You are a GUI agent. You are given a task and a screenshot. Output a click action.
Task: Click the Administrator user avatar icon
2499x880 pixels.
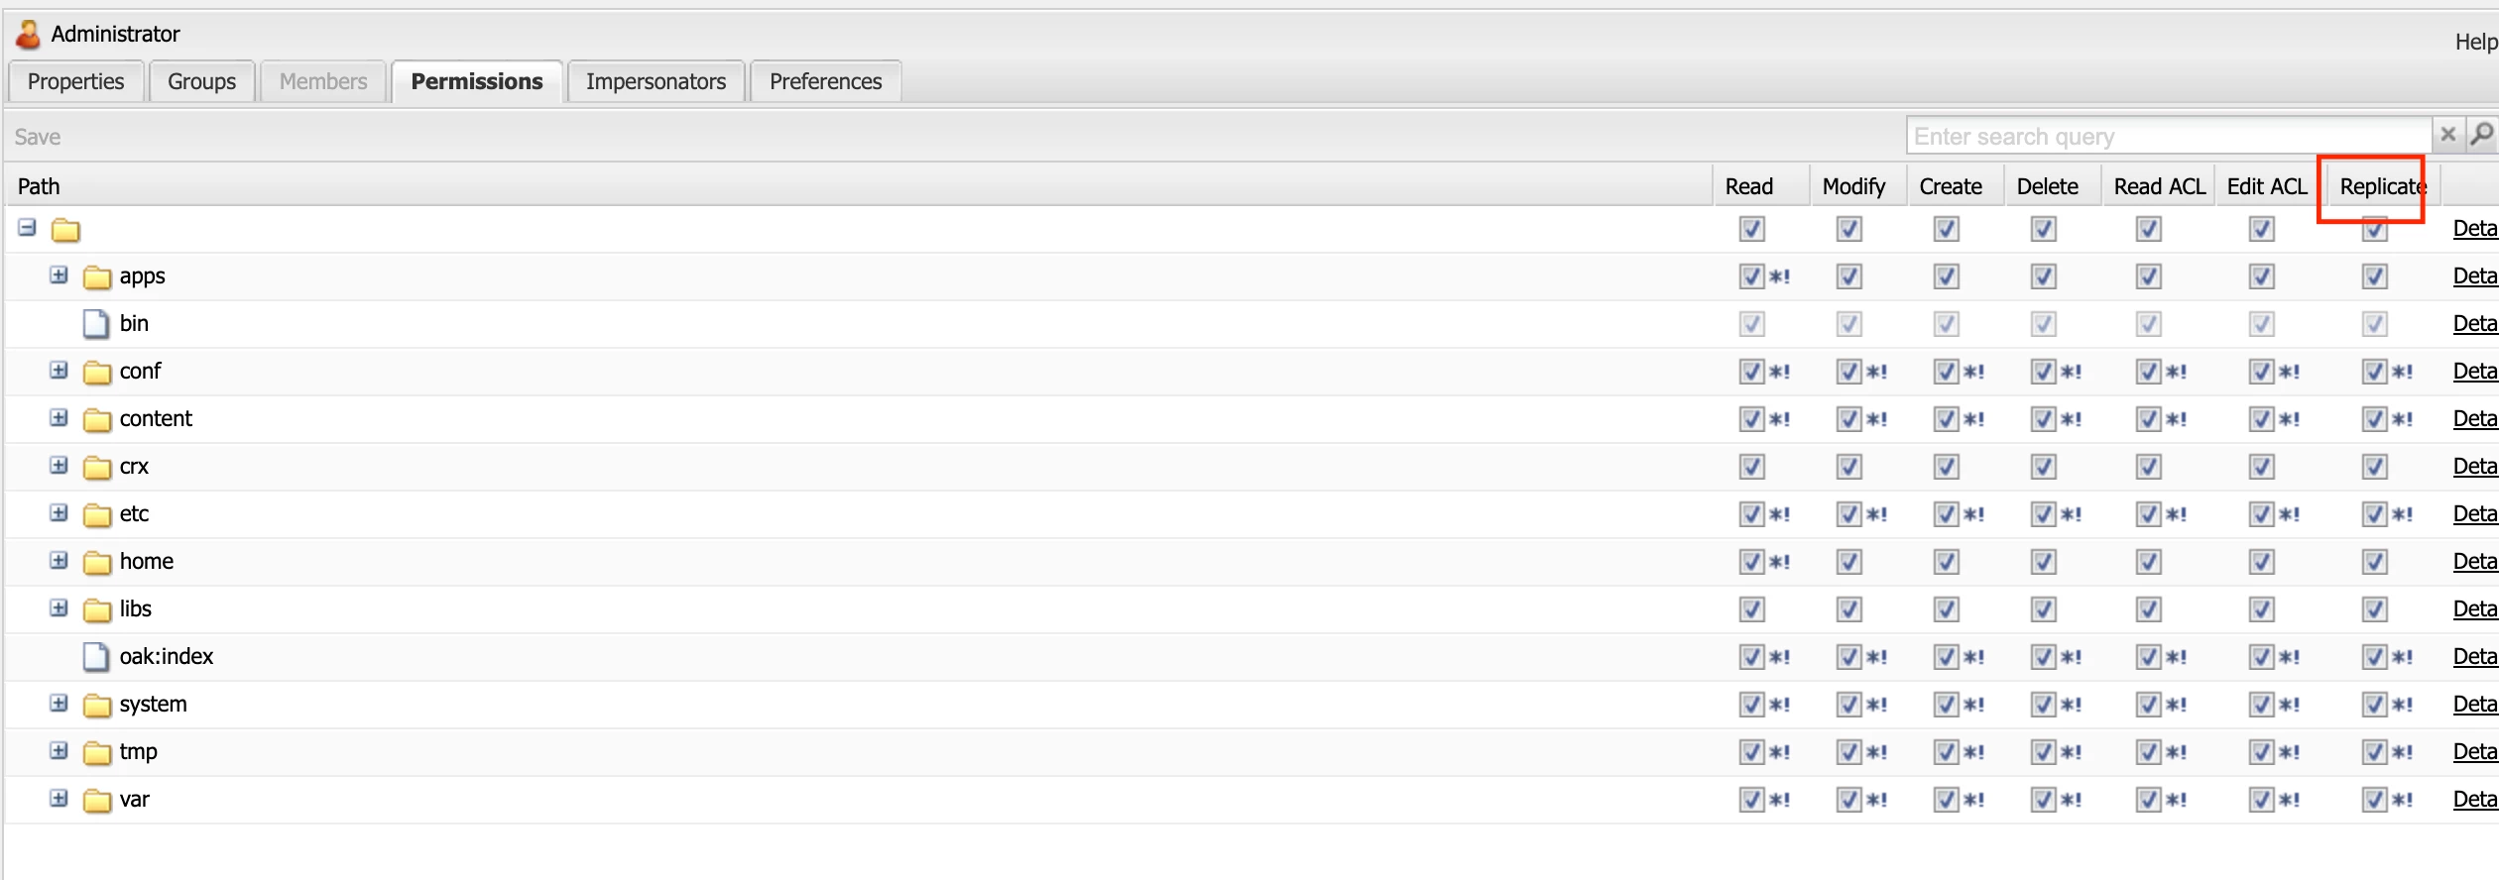coord(28,35)
